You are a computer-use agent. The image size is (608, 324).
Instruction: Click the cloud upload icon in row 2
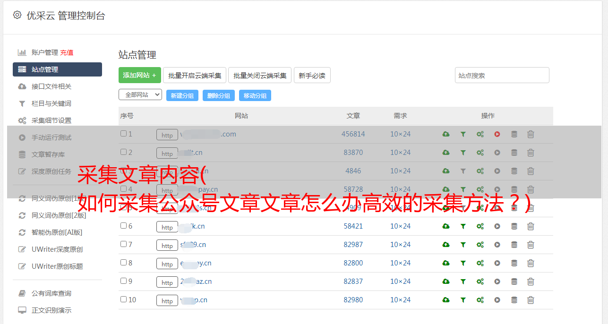pyautogui.click(x=446, y=153)
